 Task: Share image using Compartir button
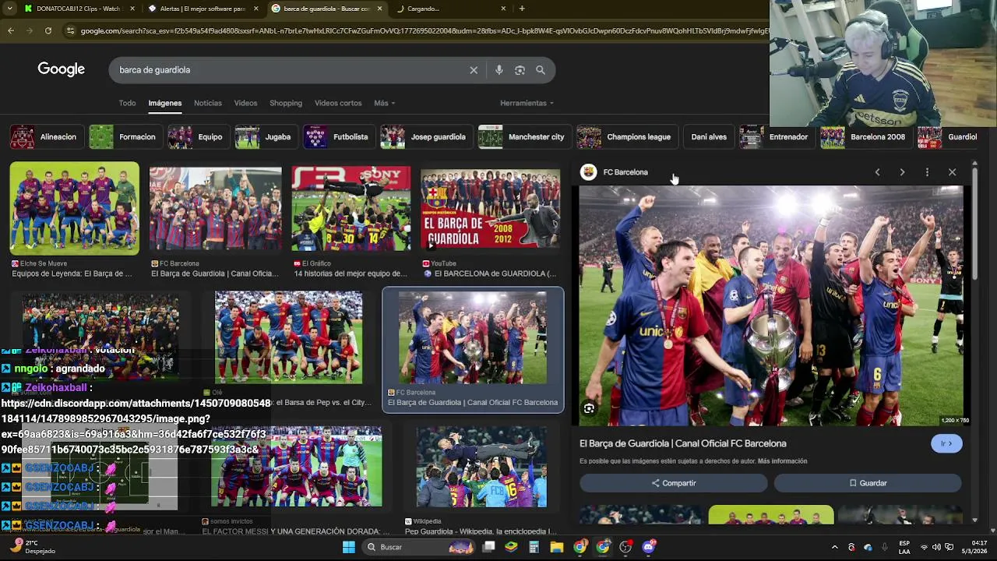coord(673,483)
